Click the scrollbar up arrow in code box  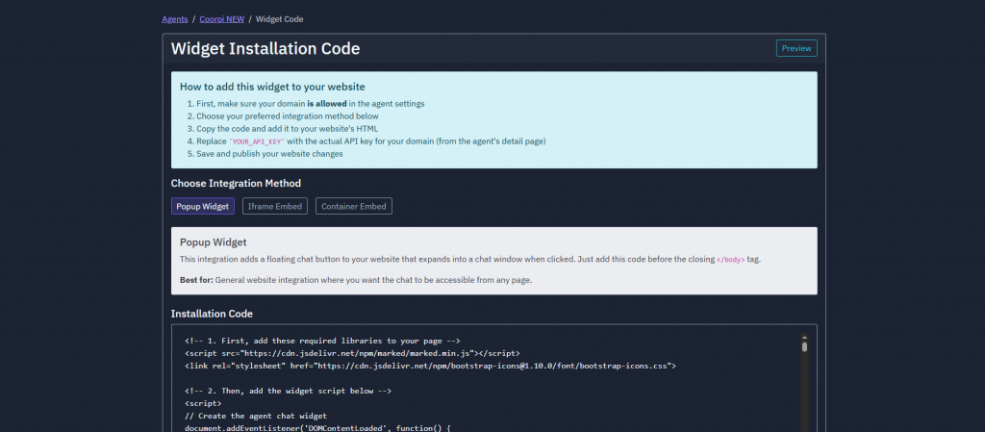click(804, 338)
